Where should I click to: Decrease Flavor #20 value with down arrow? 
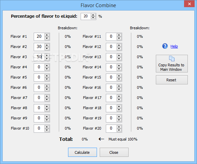point(119,130)
